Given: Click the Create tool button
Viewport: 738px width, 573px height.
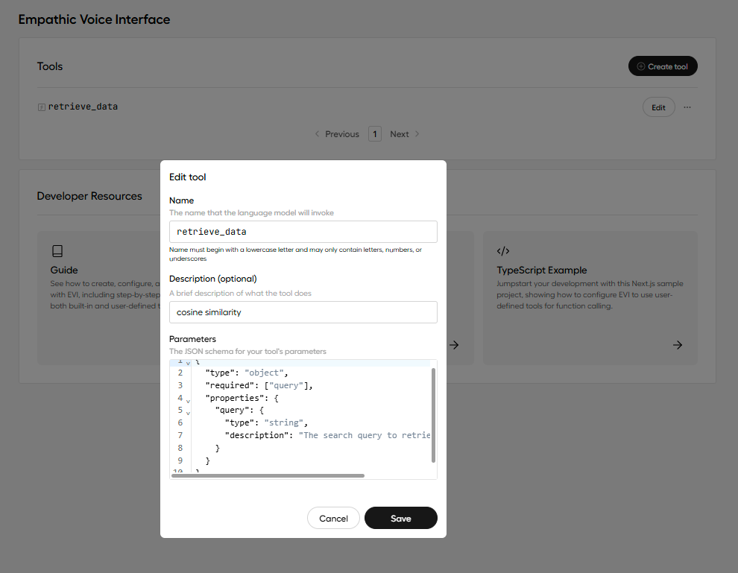Looking at the screenshot, I should point(663,66).
